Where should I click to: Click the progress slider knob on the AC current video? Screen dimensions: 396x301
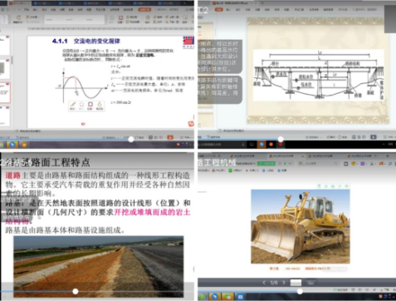pos(131,140)
